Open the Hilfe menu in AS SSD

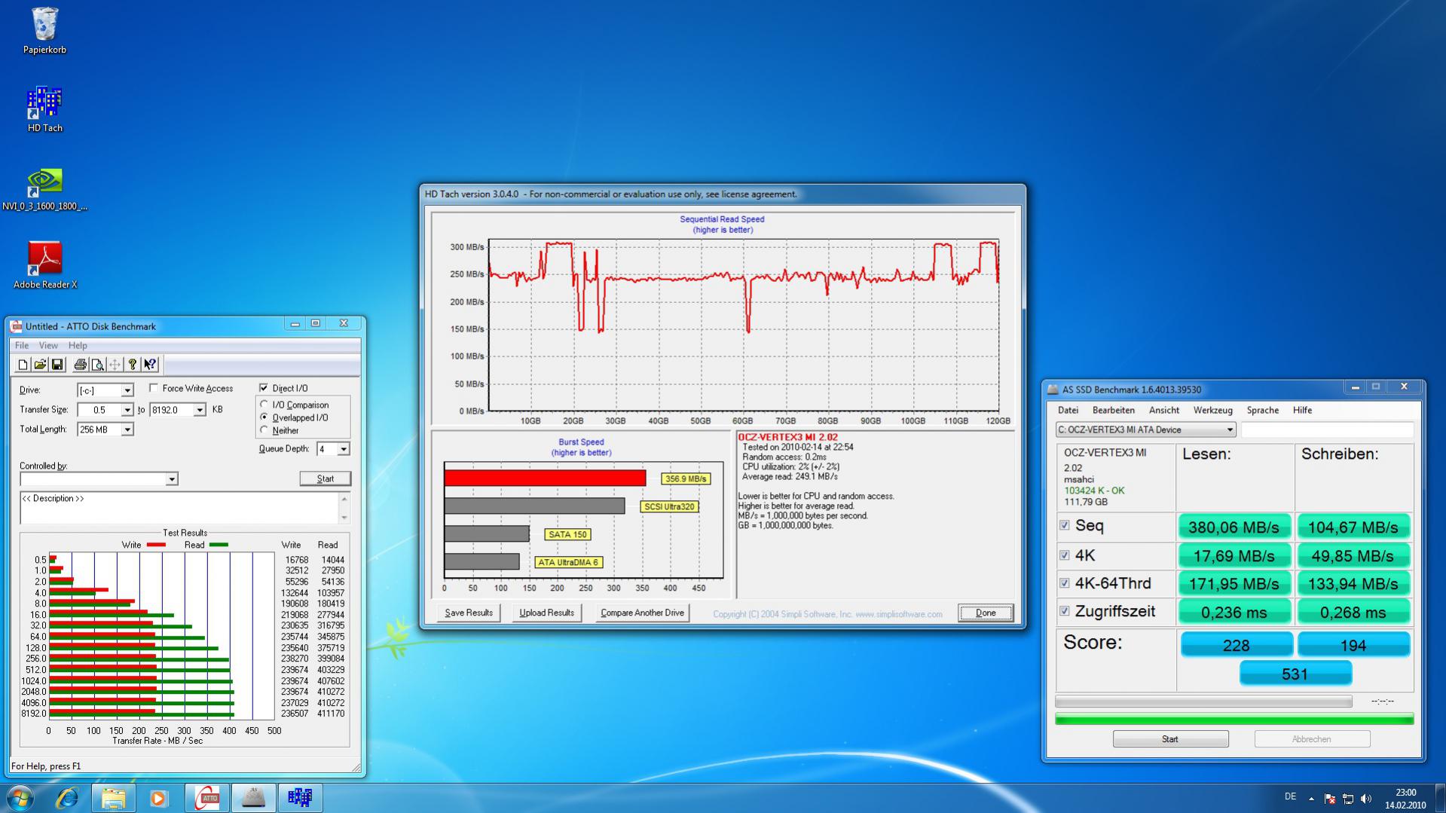point(1302,410)
